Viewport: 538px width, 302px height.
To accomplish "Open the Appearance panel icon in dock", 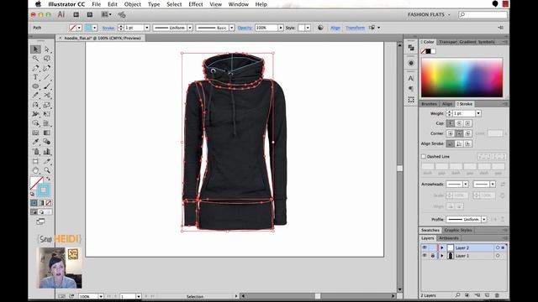I will (x=411, y=63).
